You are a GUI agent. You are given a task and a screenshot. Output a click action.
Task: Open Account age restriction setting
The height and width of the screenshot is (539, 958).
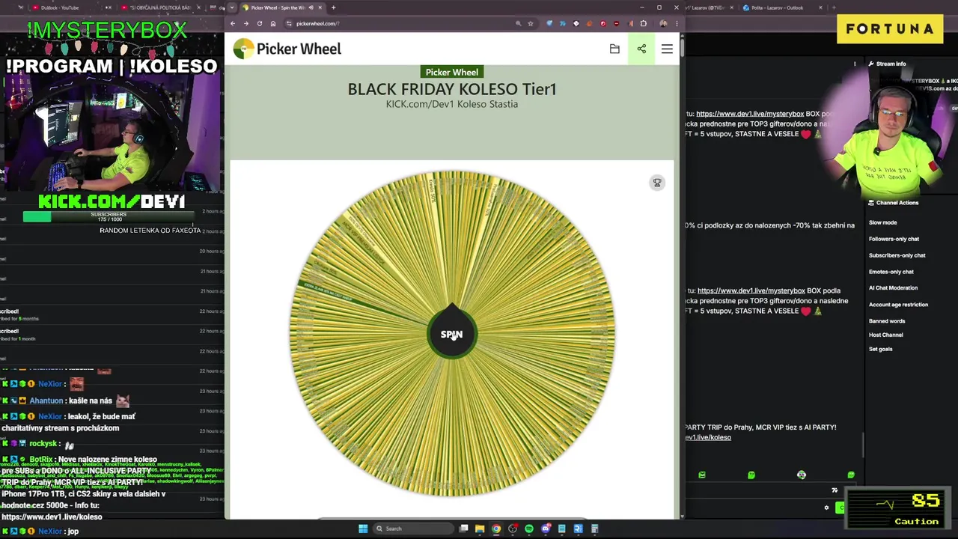898,305
